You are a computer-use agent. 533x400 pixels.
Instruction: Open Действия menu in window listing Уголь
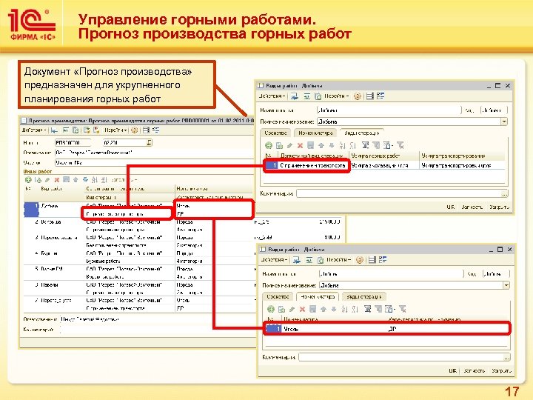[274, 260]
